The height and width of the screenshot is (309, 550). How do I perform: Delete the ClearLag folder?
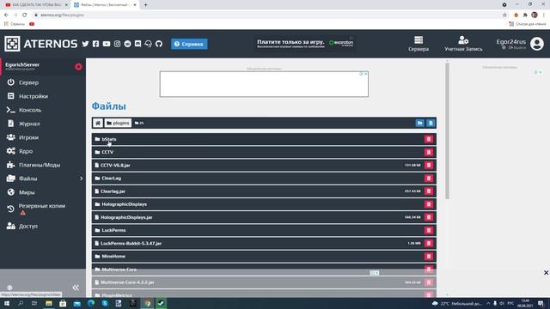[429, 178]
